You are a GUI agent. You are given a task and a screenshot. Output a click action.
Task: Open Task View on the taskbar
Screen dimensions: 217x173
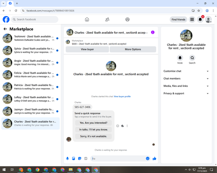[12, 170]
